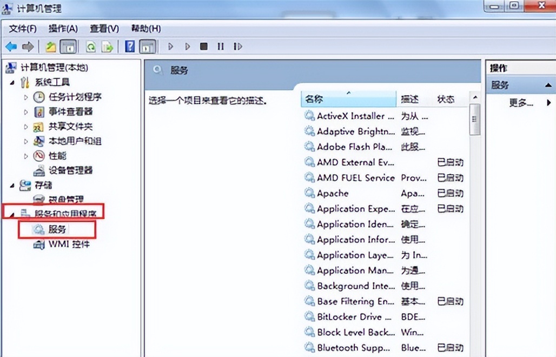Open the 文件 menu
The image size is (556, 357).
22,28
